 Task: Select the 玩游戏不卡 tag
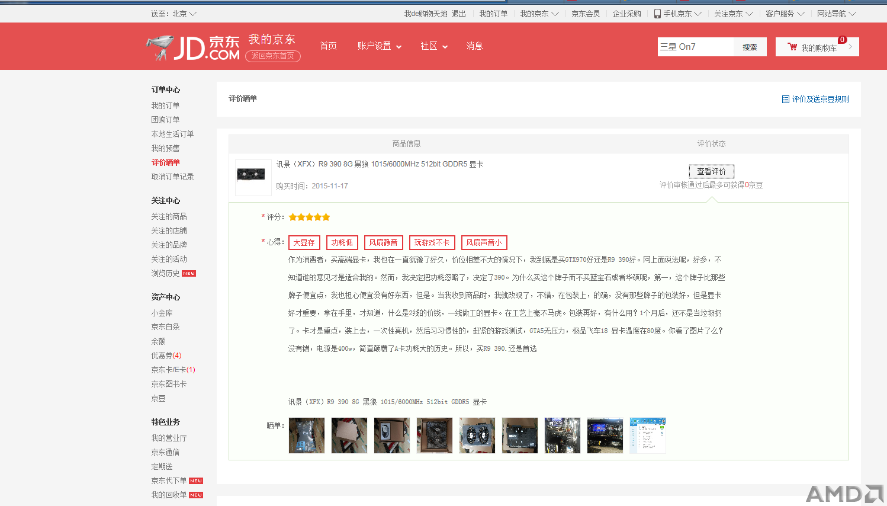[432, 242]
